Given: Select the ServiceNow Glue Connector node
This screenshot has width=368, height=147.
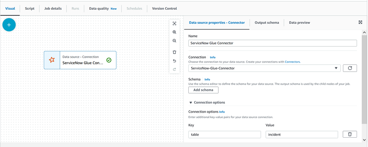Looking at the screenshot, I should (80, 60).
